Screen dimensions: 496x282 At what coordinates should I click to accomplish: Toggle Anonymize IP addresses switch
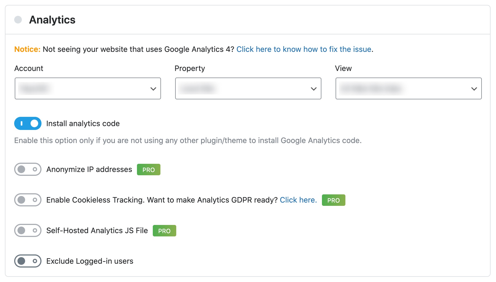[28, 169]
